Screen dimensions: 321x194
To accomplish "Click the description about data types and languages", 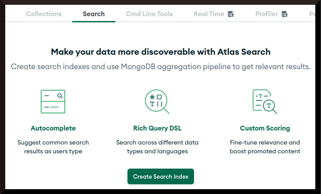I will tap(157, 147).
